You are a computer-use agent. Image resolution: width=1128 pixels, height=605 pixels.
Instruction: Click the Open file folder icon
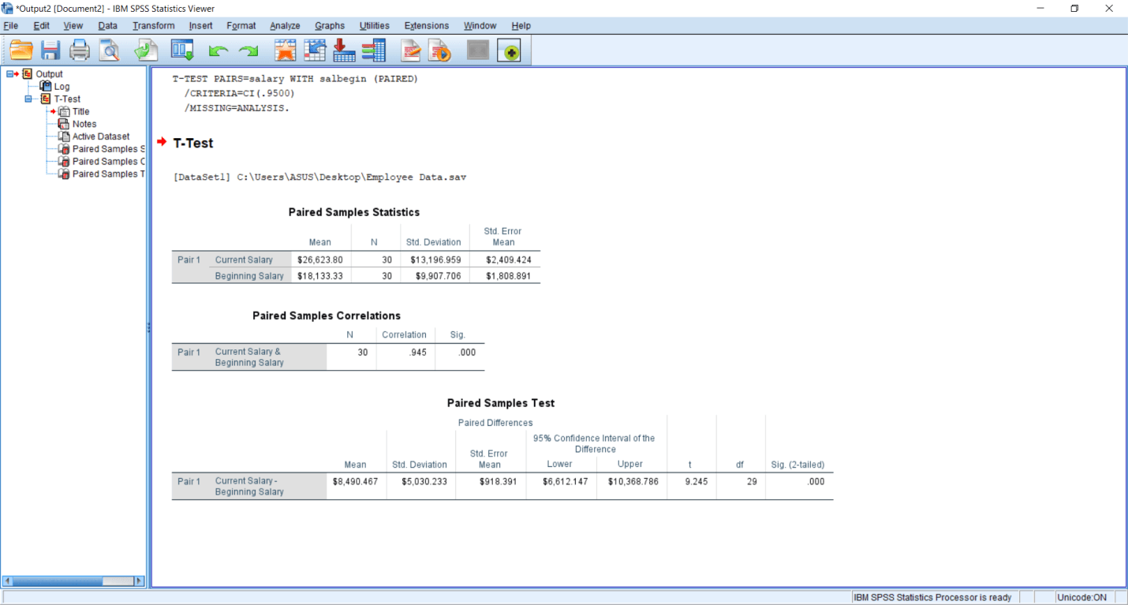21,51
